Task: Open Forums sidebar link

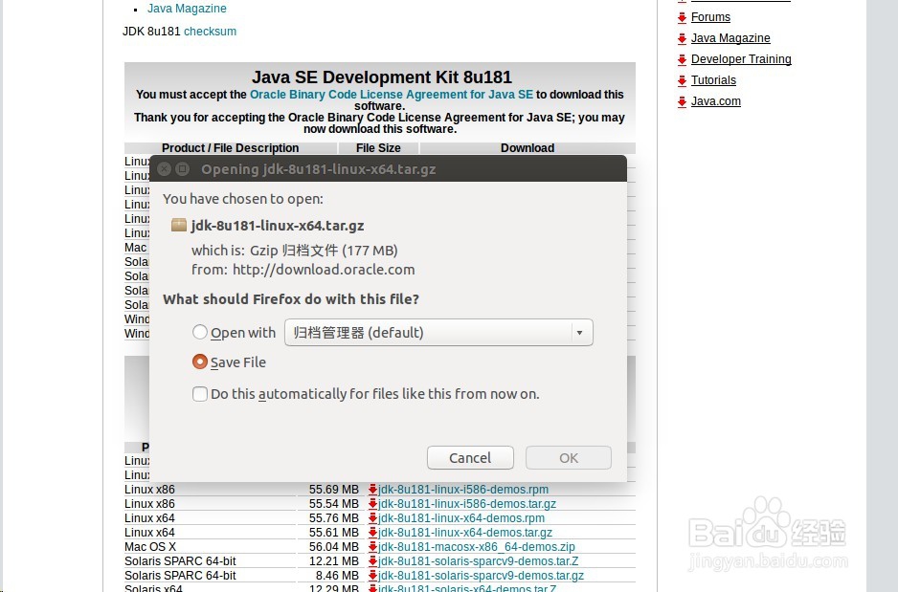Action: (x=710, y=17)
